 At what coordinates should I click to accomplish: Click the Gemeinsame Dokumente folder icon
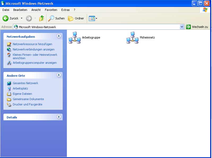pyautogui.click(x=9, y=99)
